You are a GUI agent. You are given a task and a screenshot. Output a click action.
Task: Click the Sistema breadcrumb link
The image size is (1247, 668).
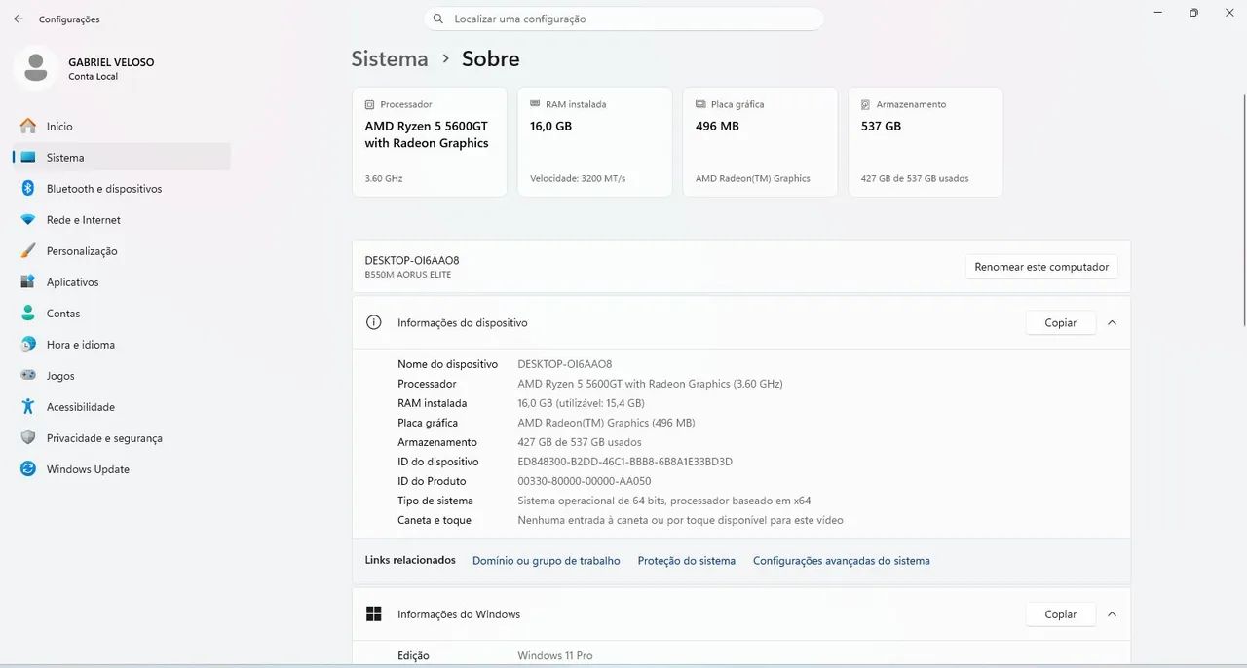tap(390, 58)
